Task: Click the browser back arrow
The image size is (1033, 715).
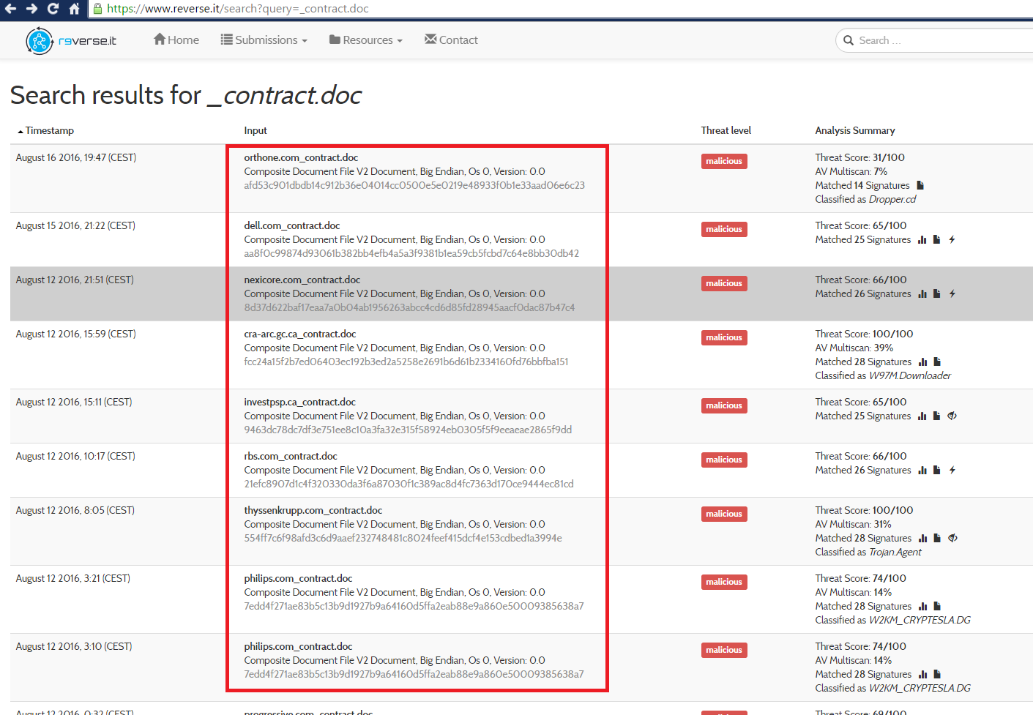Action: [x=10, y=9]
